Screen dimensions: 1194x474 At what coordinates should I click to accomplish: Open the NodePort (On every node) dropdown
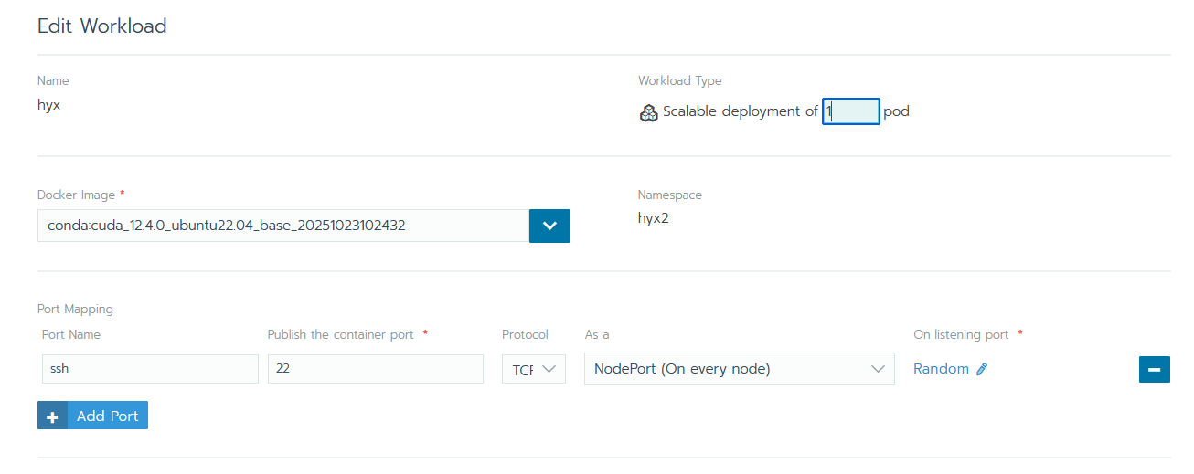click(x=739, y=369)
